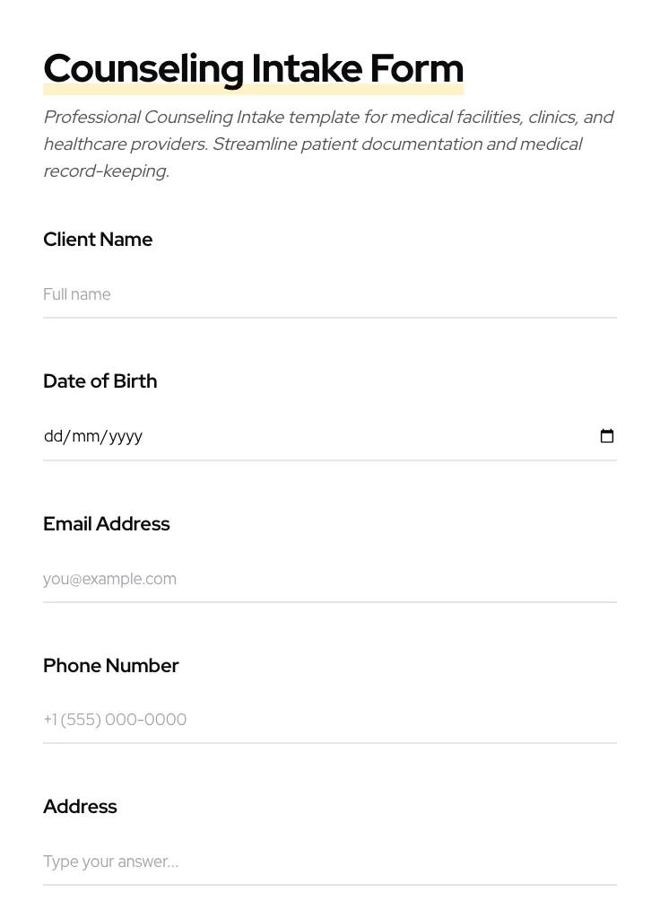
Task: Click the Phone Number label
Action: click(110, 666)
